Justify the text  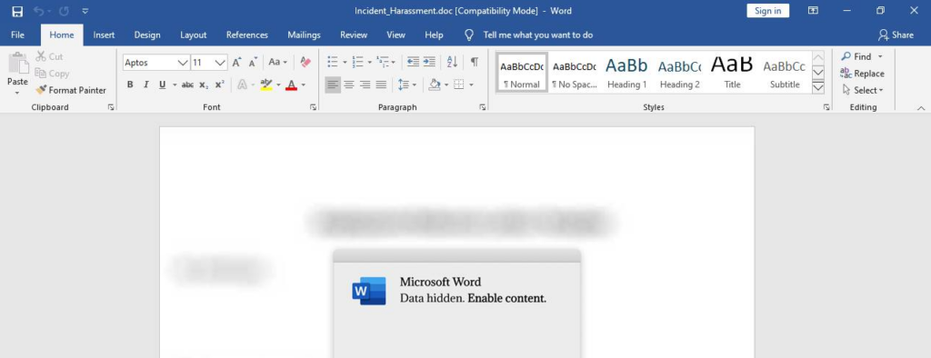381,85
